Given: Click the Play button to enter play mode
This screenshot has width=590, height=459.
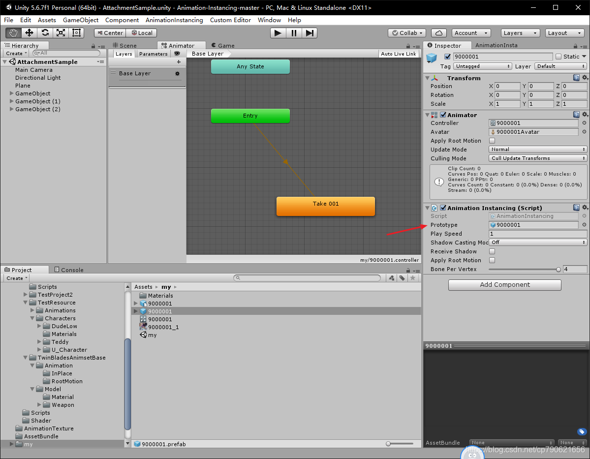Looking at the screenshot, I should pos(278,33).
